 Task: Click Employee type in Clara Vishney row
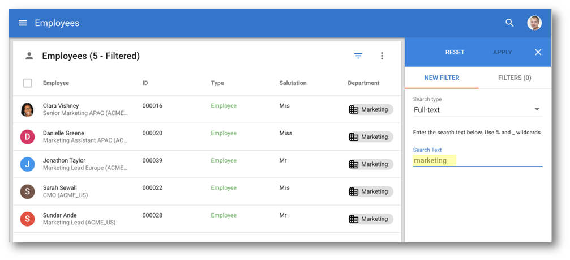[224, 106]
